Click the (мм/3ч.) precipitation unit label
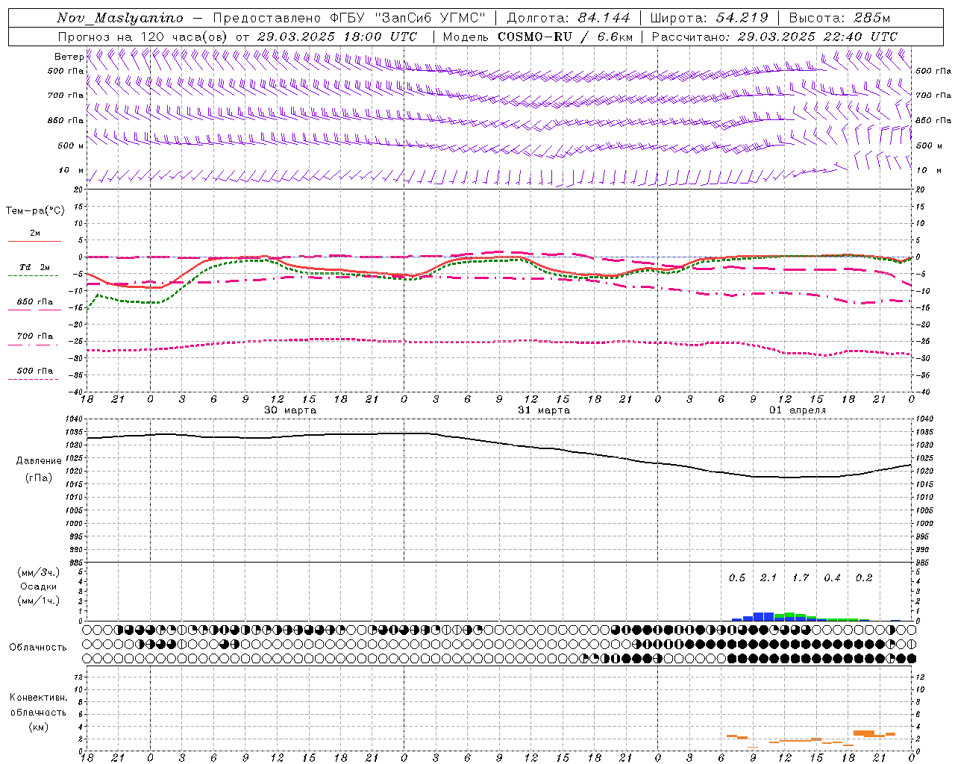The image size is (955, 764). [x=39, y=572]
